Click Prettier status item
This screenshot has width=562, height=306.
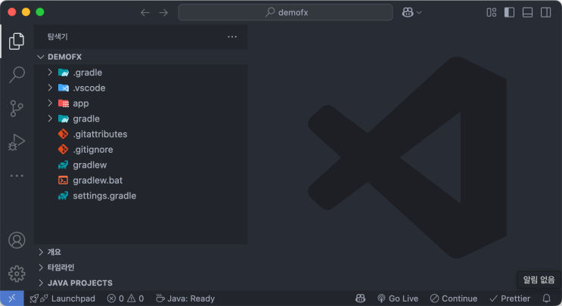coord(510,298)
